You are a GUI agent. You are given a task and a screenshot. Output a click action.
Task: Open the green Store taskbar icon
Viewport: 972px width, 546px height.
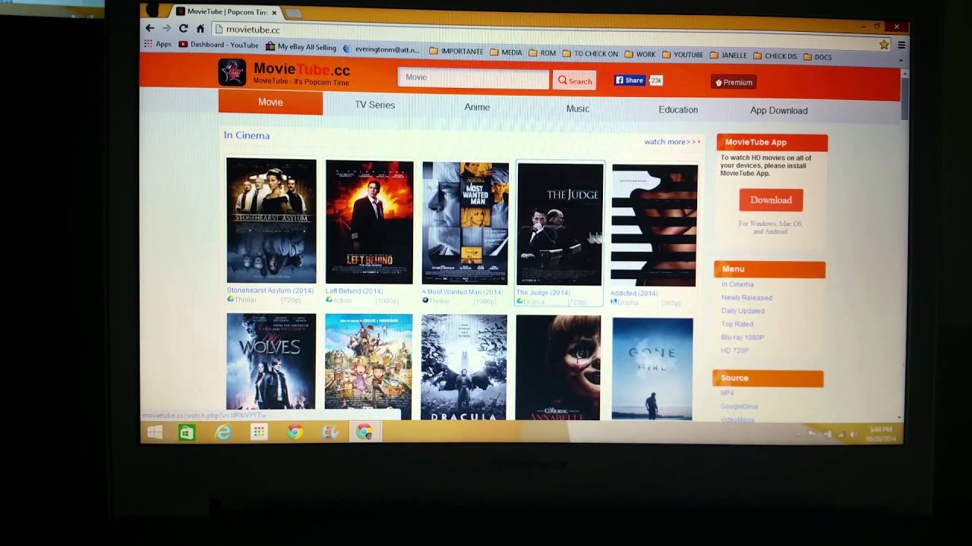point(187,433)
